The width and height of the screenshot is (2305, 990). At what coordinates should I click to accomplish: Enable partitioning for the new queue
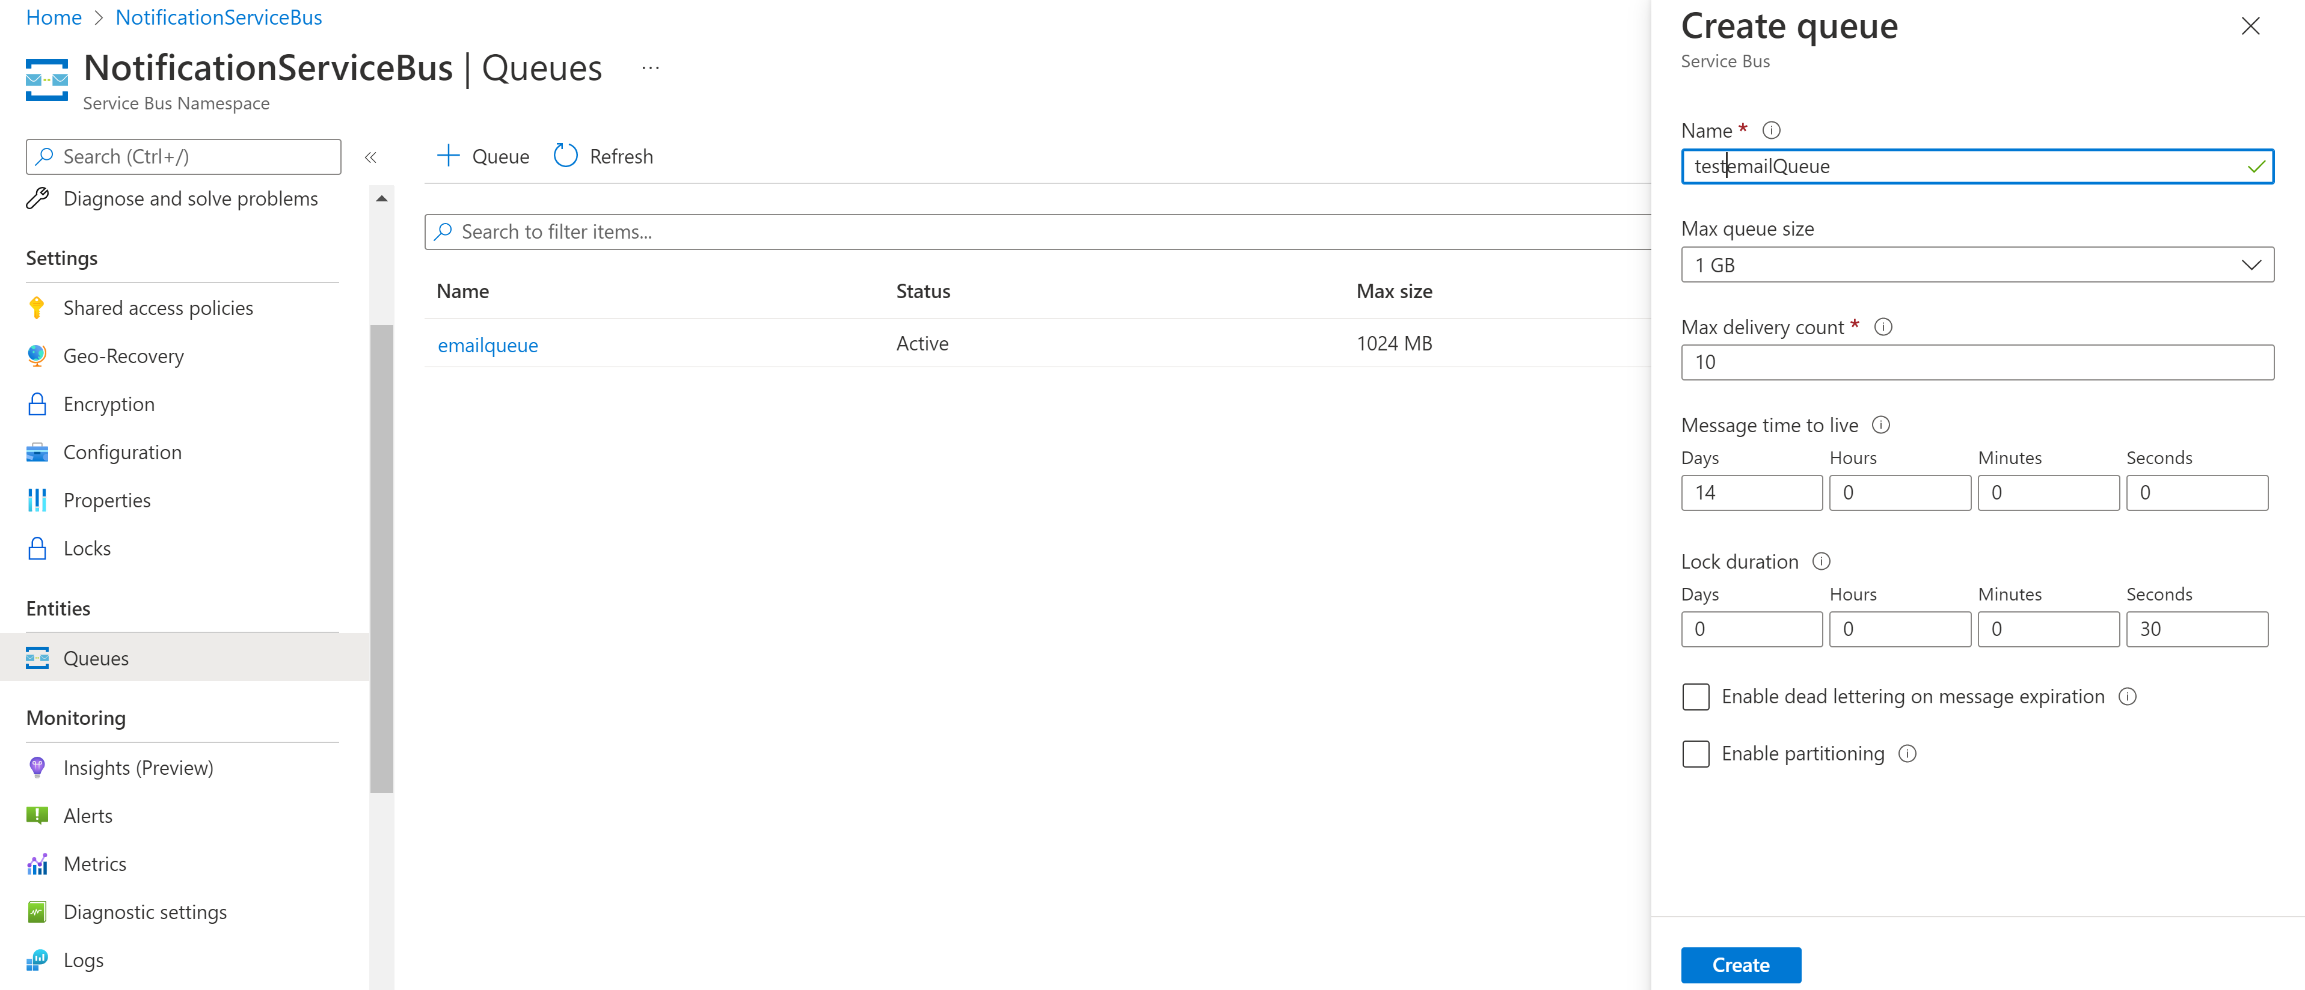pos(1696,754)
